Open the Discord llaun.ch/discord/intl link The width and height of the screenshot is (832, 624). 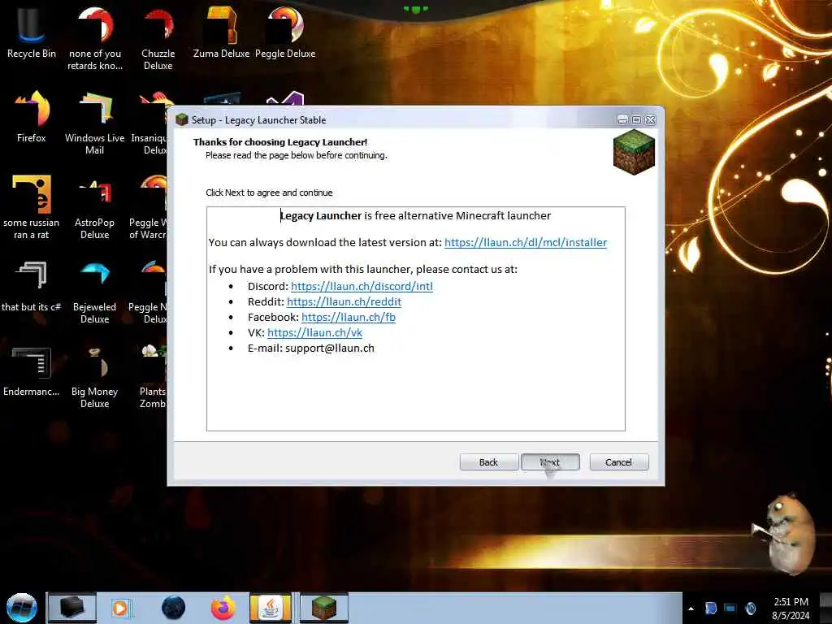[x=362, y=287]
